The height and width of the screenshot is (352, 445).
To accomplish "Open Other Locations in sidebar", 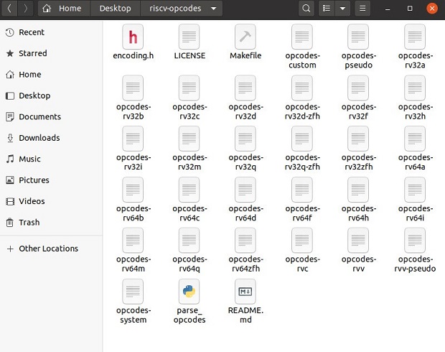I will click(x=48, y=249).
